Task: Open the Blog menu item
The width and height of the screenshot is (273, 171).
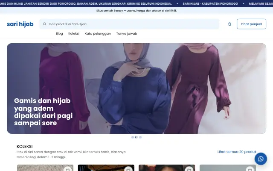Action: click(59, 33)
